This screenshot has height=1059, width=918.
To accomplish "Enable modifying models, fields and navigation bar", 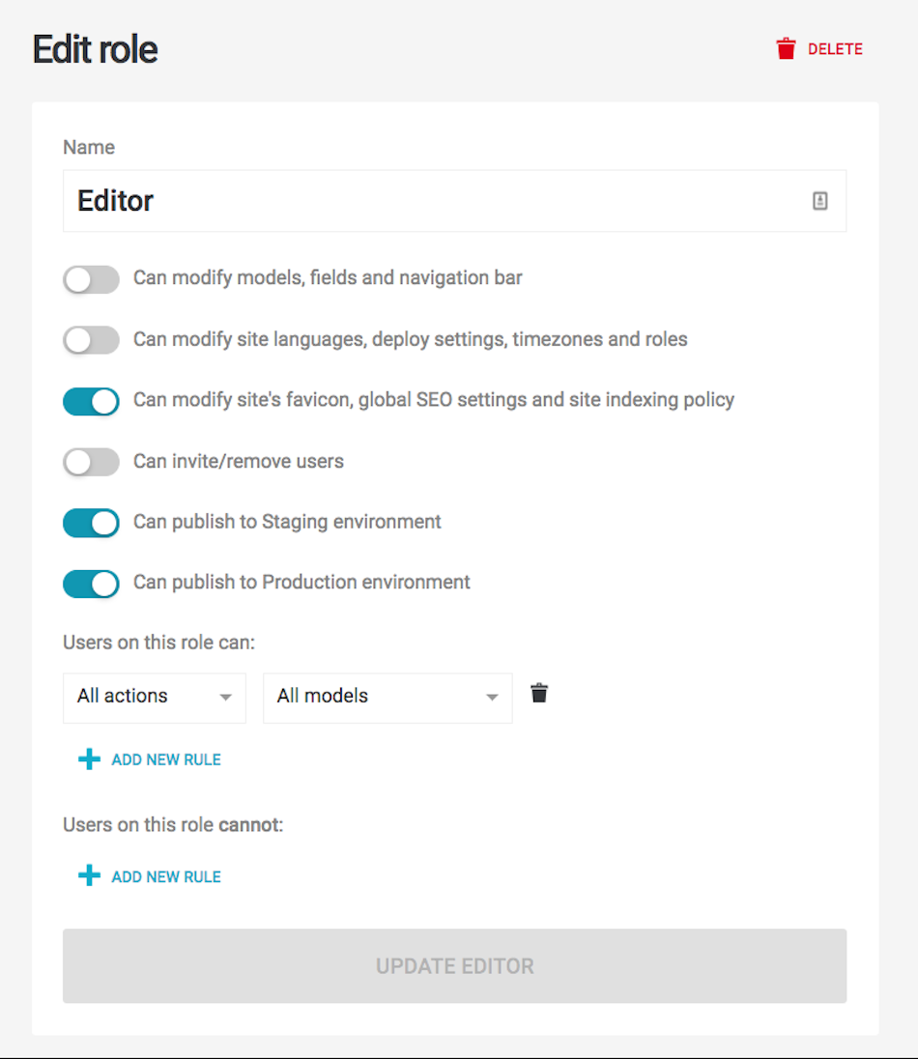I will 91,279.
